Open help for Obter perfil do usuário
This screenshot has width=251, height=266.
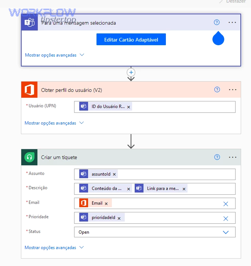coord(217,90)
